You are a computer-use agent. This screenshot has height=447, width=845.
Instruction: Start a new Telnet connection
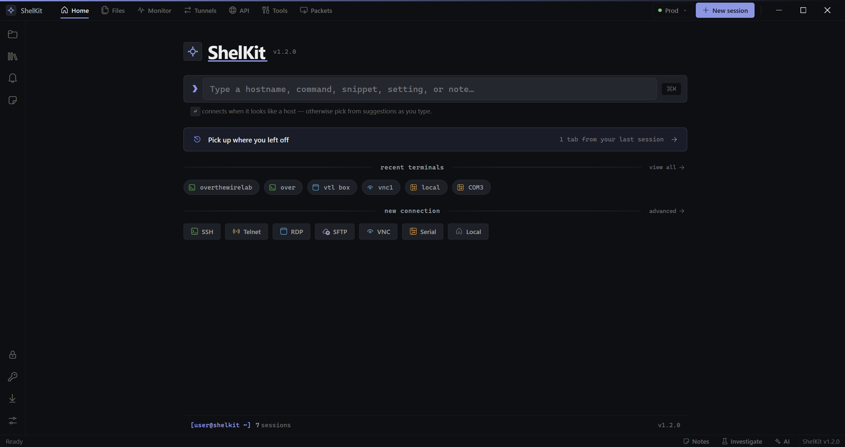(x=246, y=231)
